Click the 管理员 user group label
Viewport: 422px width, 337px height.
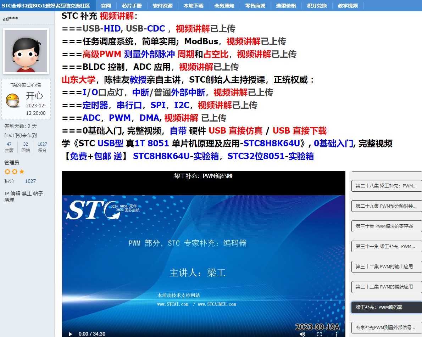click(12, 162)
